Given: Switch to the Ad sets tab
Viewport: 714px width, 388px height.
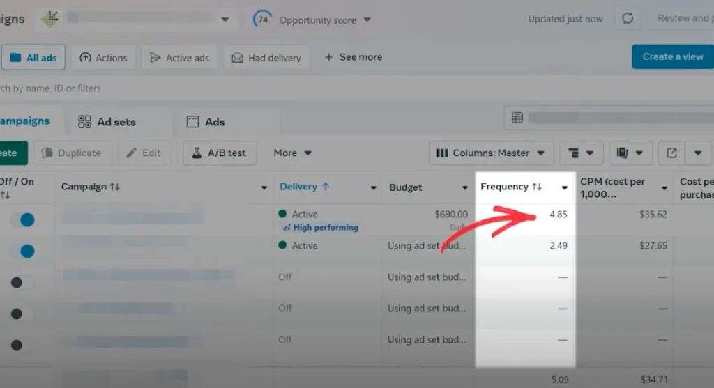Looking at the screenshot, I should pos(107,122).
